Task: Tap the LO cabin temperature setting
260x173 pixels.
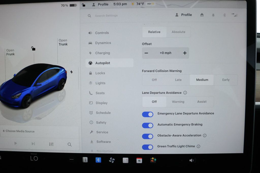Action: pyautogui.click(x=34, y=159)
